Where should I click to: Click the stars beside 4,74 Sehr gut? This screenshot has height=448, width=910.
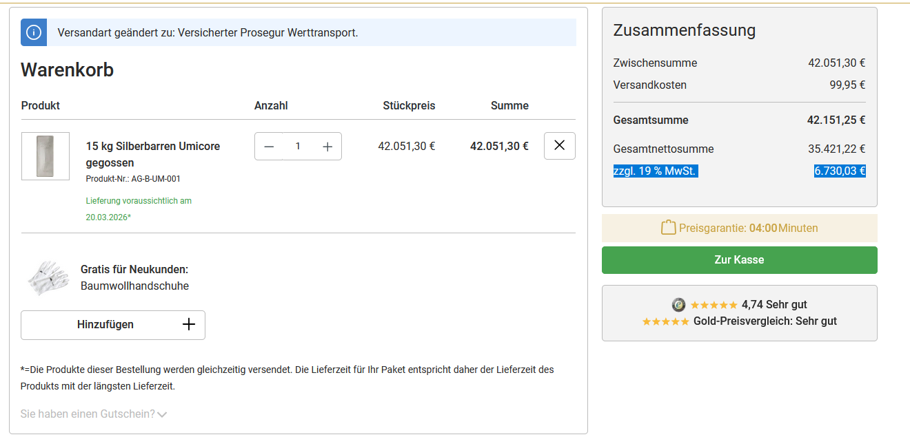714,305
